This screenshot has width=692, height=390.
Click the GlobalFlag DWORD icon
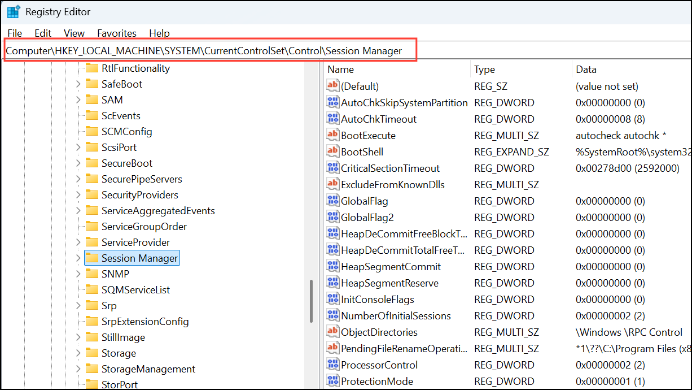[x=332, y=201]
